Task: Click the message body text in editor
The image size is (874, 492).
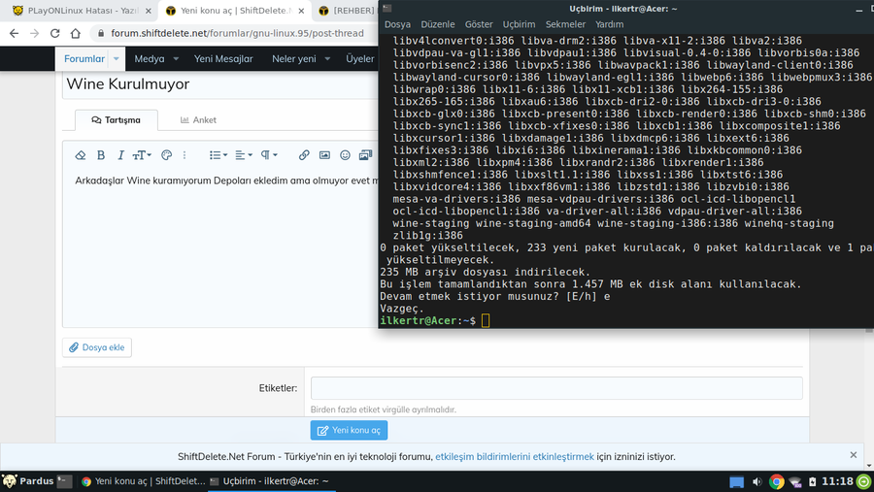Action: 226,180
